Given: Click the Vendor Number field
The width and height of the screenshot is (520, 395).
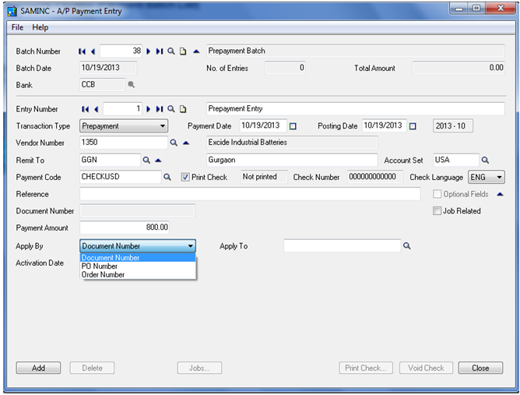Looking at the screenshot, I should [124, 143].
